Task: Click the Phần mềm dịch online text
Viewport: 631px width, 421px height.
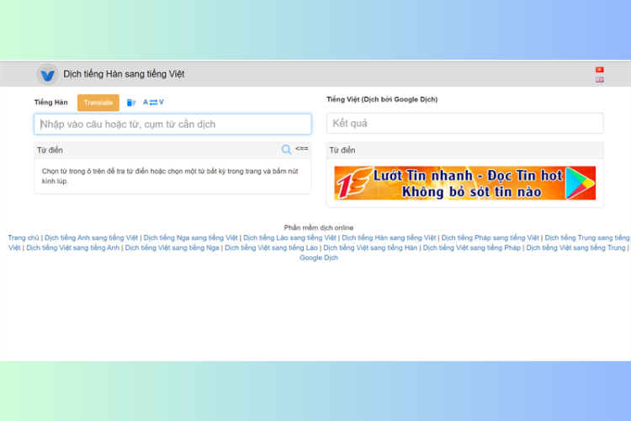Action: 318,227
